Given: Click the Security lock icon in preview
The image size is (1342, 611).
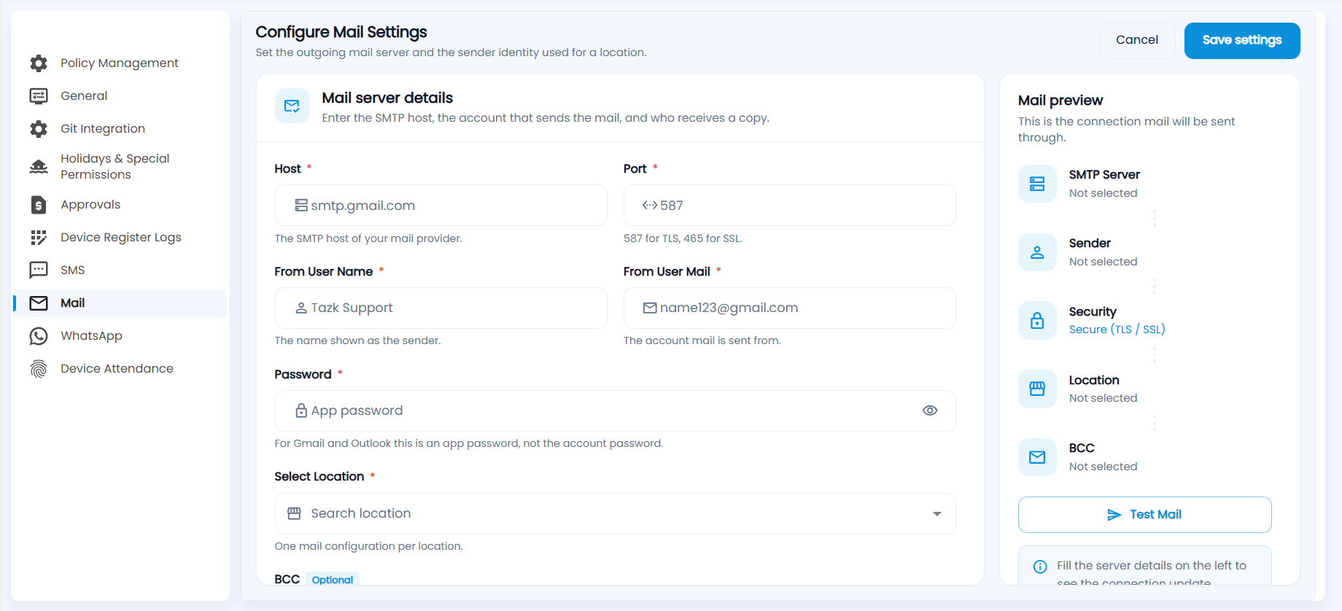Looking at the screenshot, I should click(1037, 321).
